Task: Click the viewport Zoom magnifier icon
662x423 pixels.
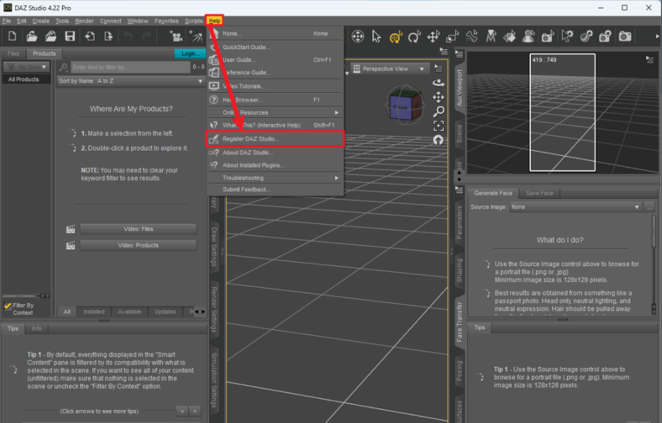Action: pos(438,111)
